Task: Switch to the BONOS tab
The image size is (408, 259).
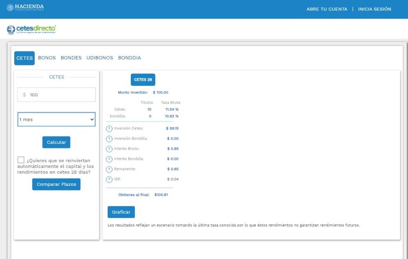Action: pos(47,58)
